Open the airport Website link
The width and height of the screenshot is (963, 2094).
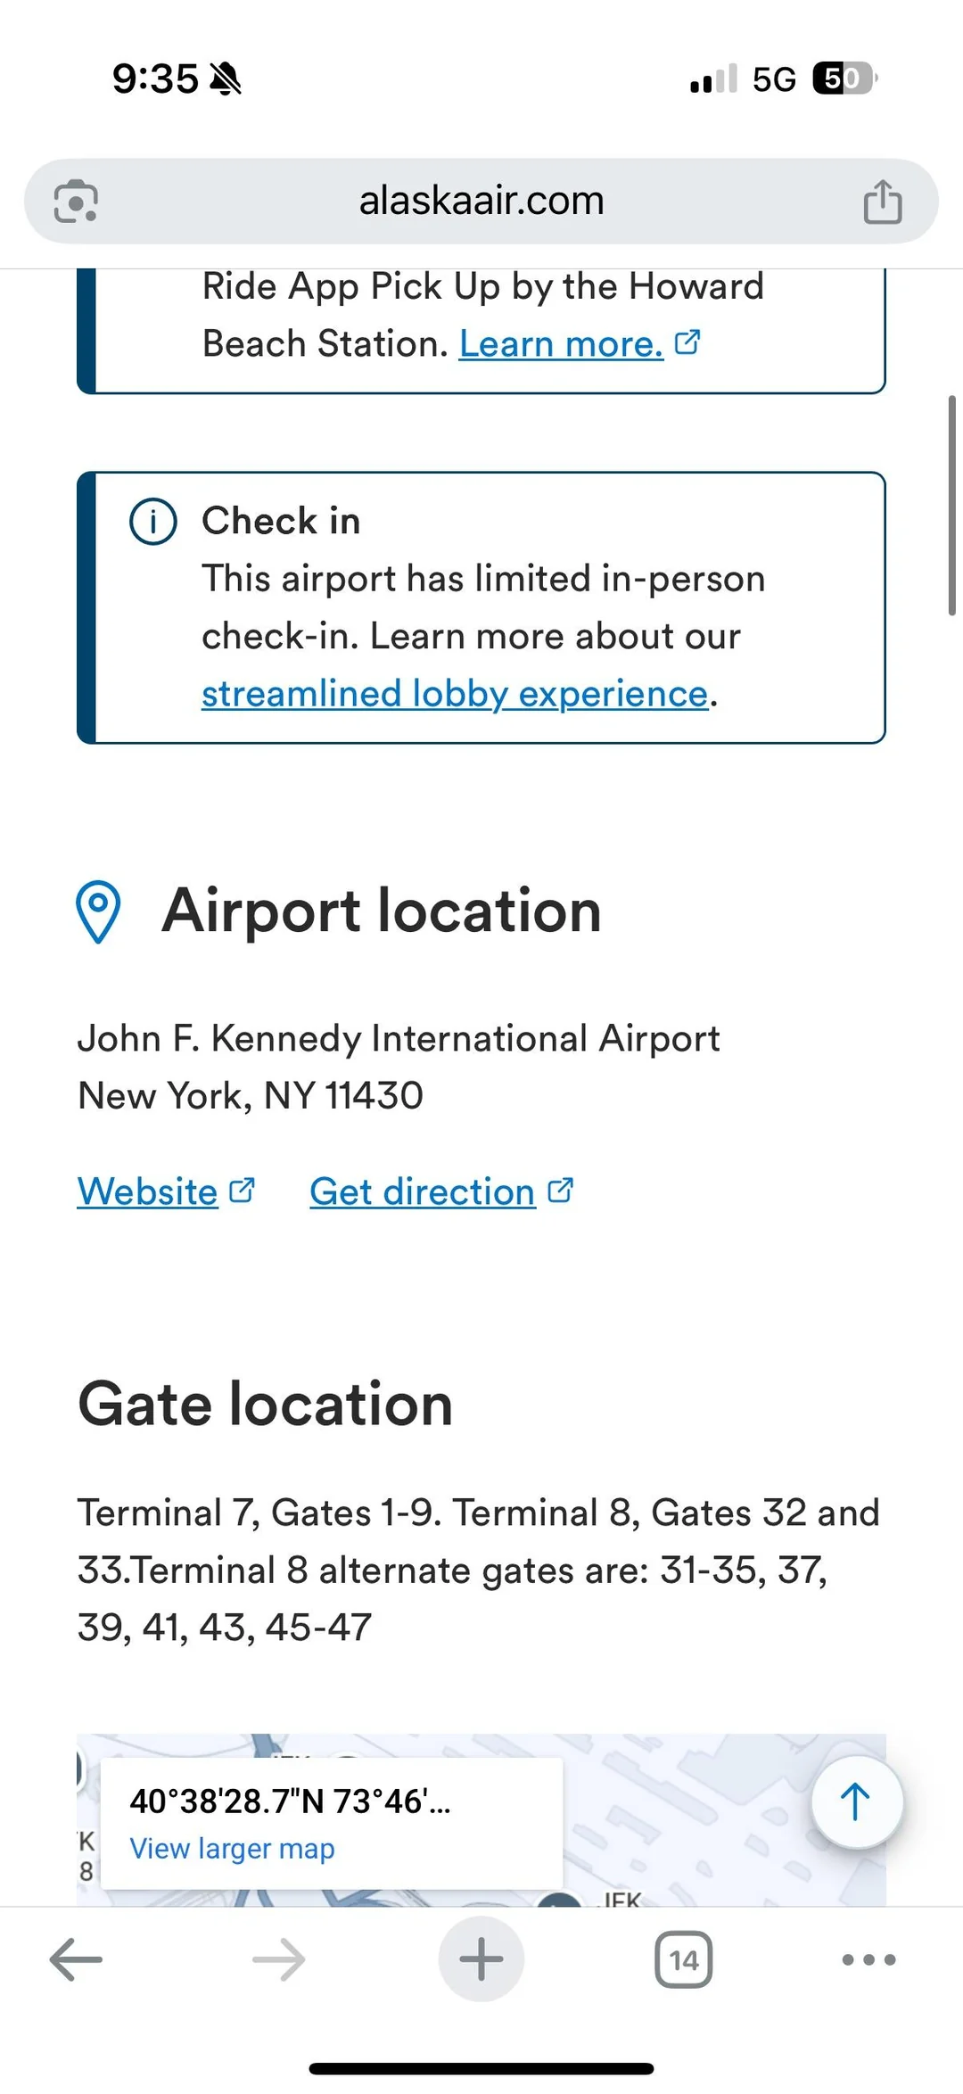point(148,1191)
